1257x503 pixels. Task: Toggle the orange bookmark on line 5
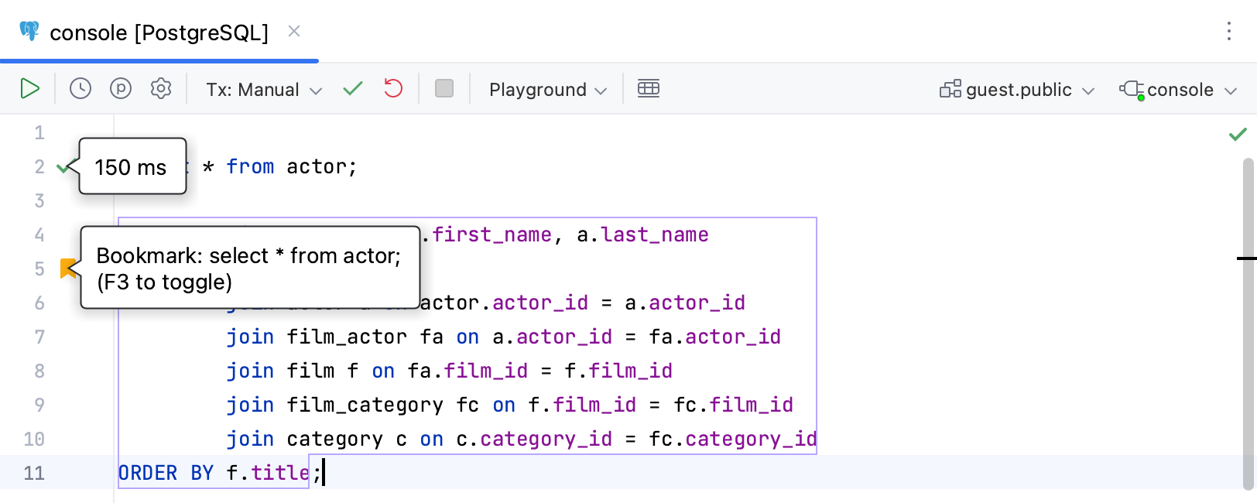[x=68, y=269]
